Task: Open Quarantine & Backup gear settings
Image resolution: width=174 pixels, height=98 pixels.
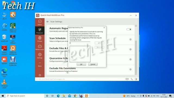Action: click(130, 59)
